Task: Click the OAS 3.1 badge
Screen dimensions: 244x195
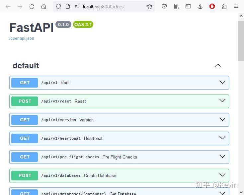Action: [x=83, y=25]
